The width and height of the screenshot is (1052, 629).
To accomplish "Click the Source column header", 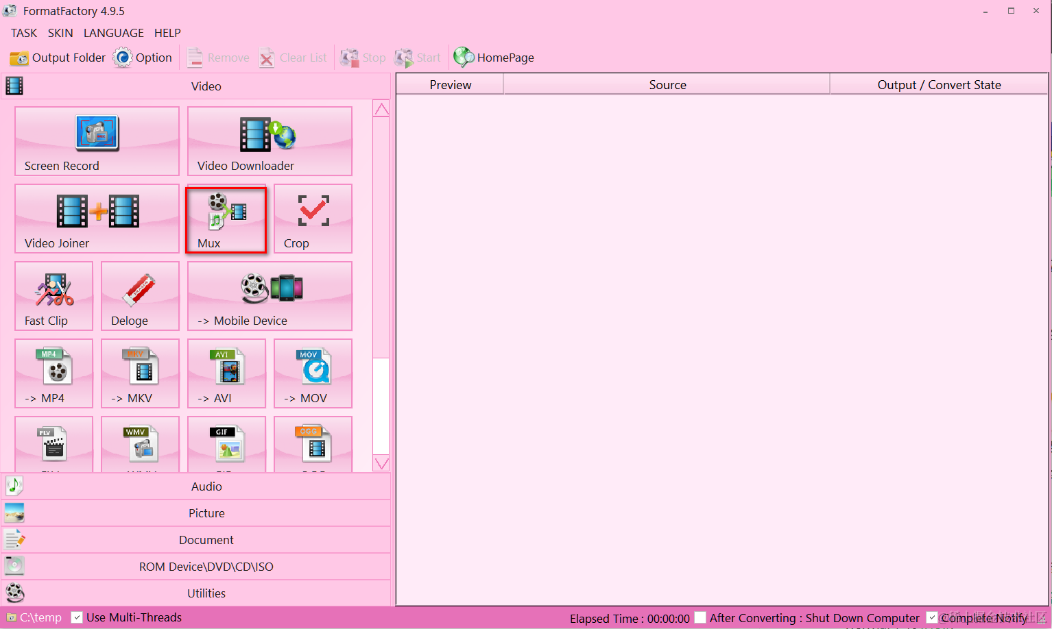I will tap(667, 85).
